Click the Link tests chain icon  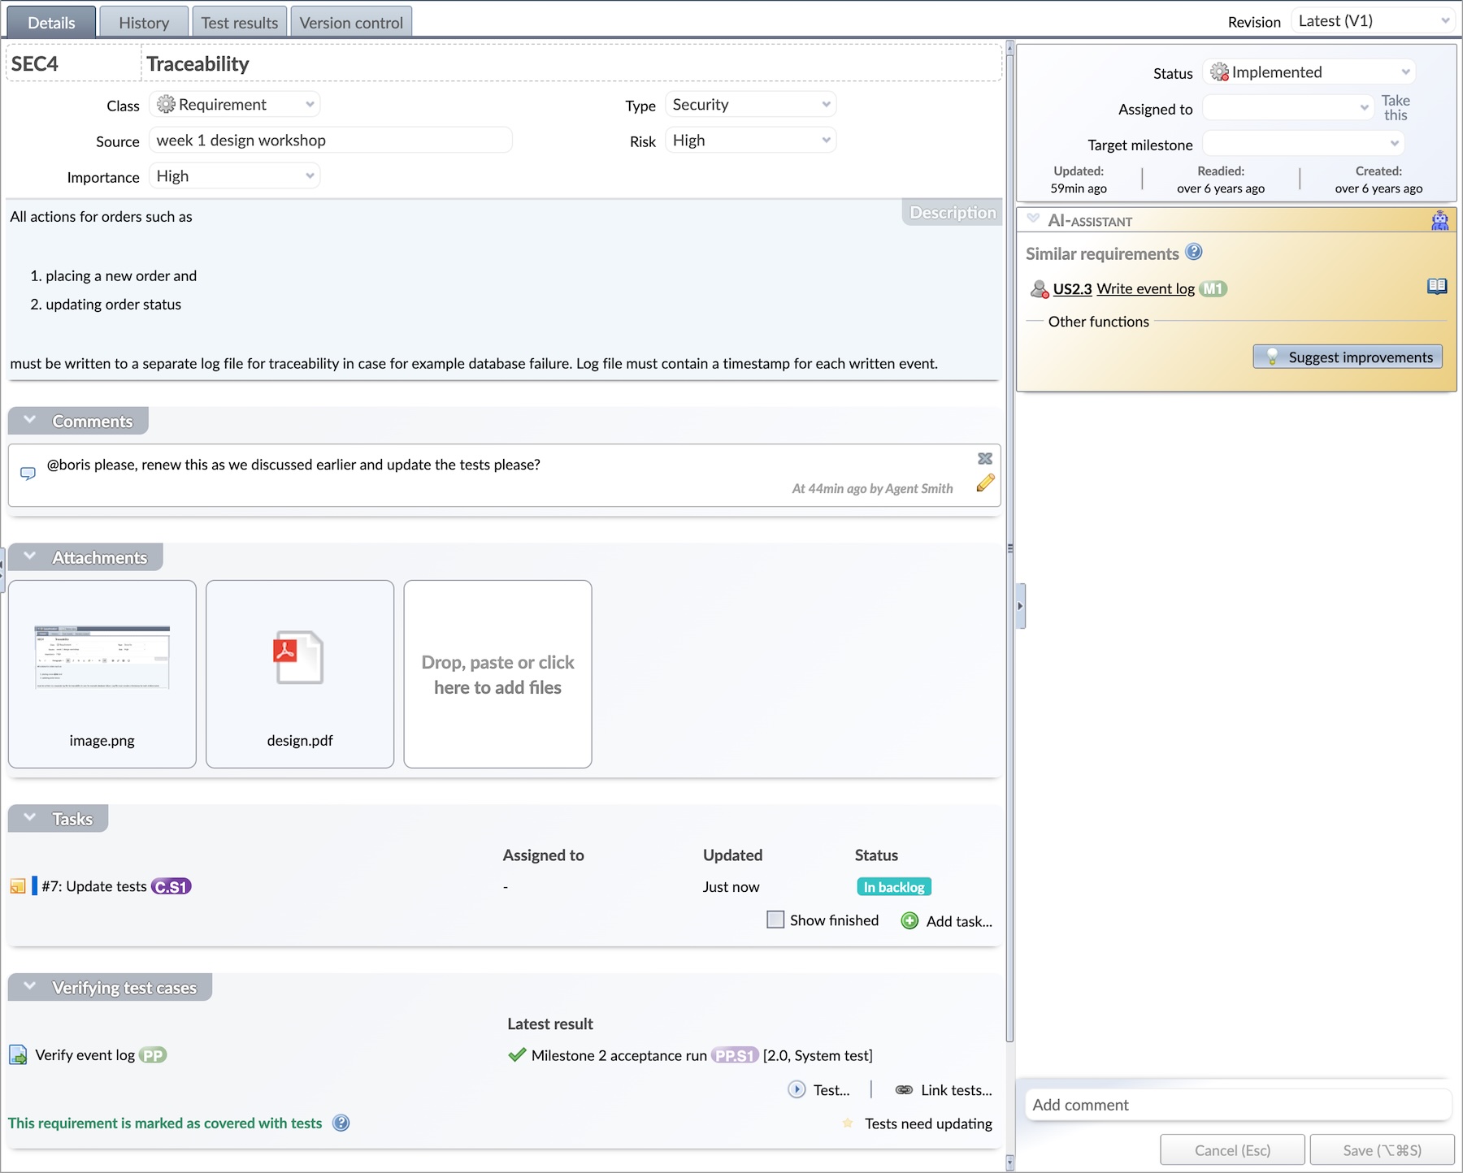903,1090
